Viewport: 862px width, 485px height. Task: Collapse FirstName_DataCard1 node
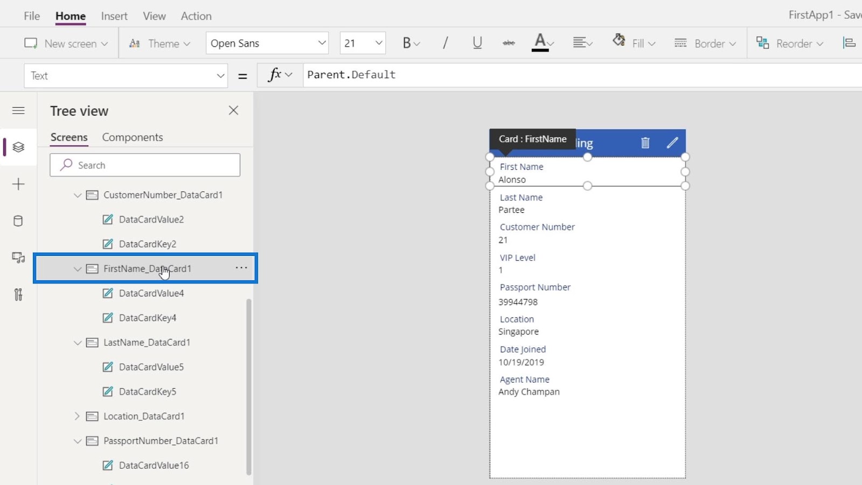coord(78,269)
